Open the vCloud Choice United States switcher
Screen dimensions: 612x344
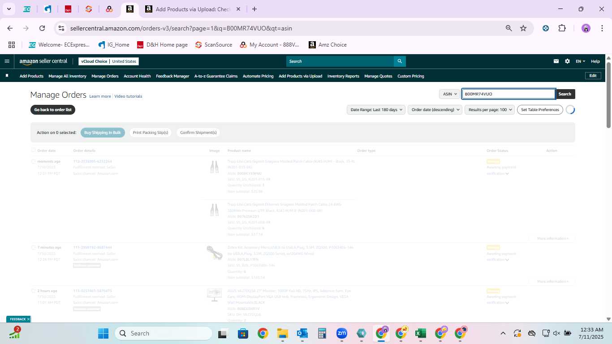click(x=109, y=61)
